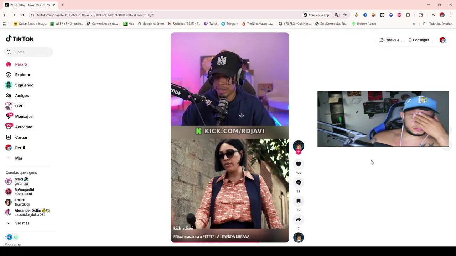
Task: Share the video with the arrow icon
Action: 299,219
